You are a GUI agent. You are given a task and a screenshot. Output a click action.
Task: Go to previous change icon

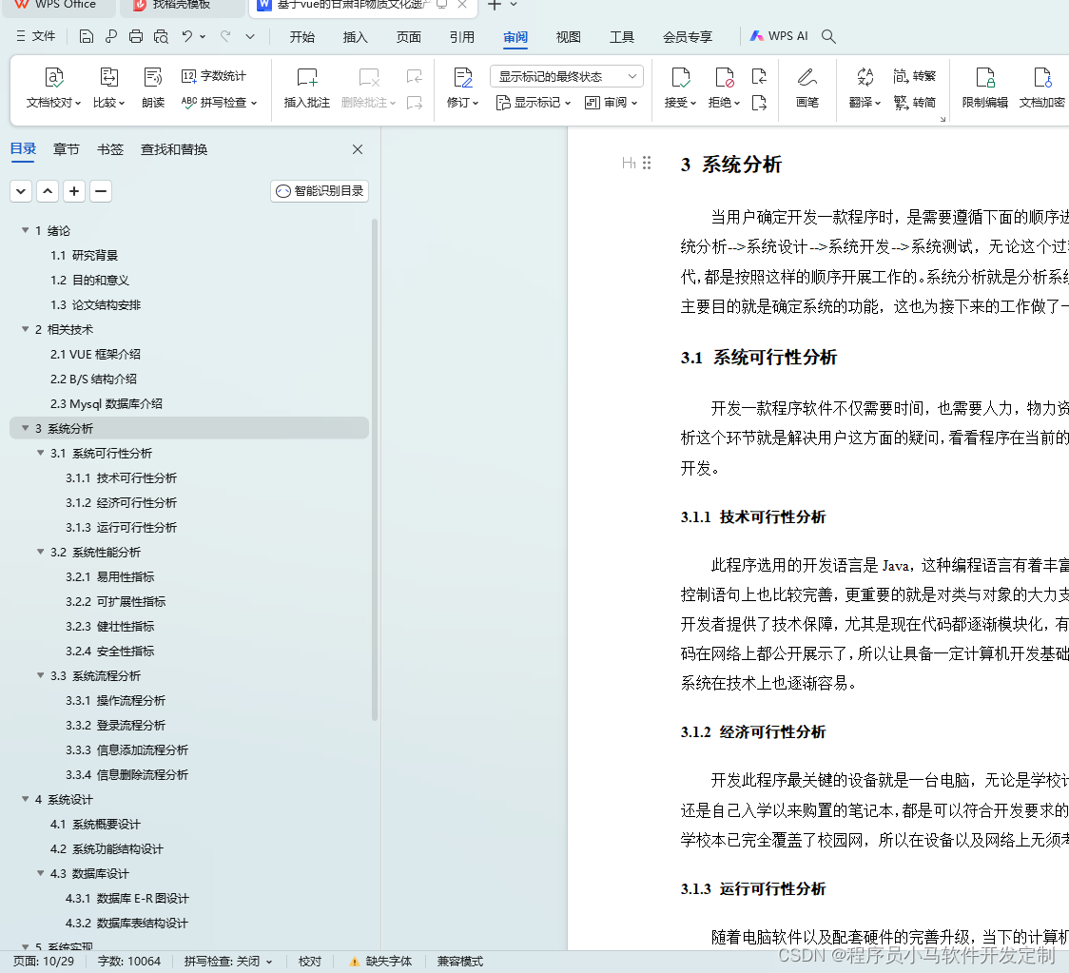point(759,76)
